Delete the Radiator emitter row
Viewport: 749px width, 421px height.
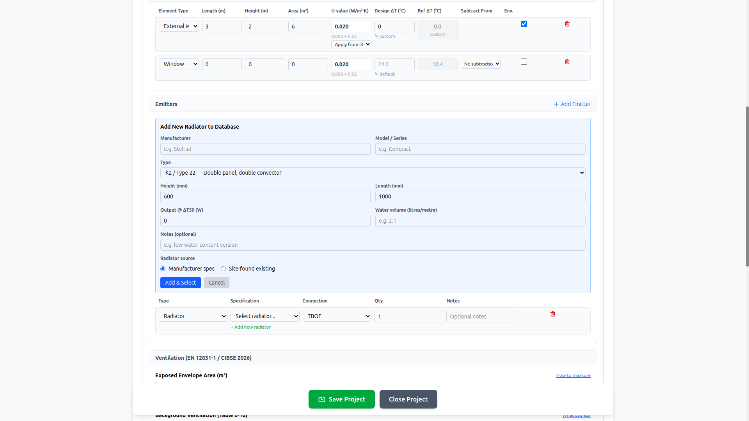(553, 314)
